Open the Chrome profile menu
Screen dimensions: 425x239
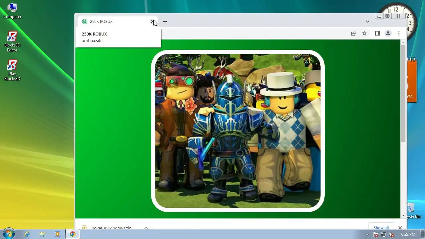coord(388,33)
